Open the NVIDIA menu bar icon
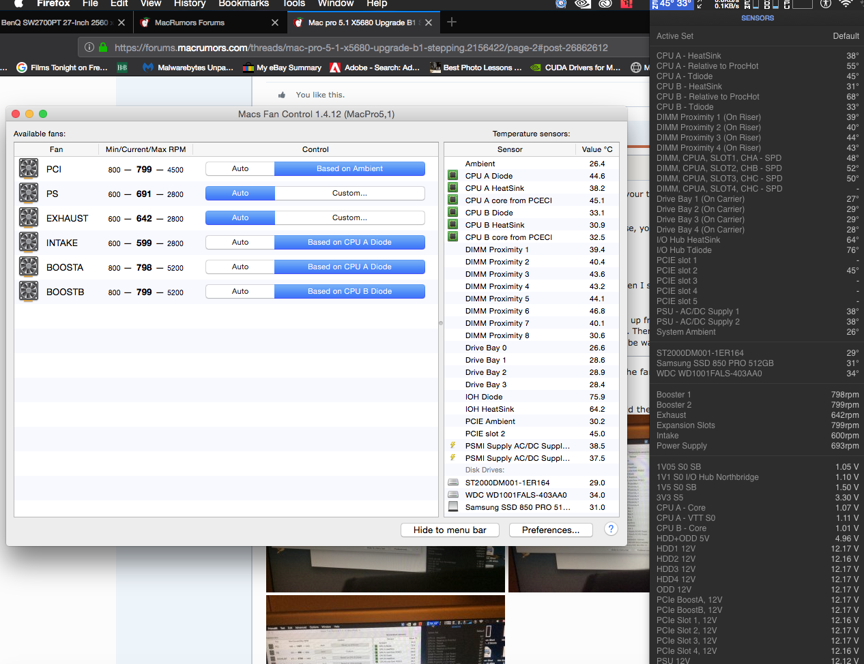 (583, 3)
